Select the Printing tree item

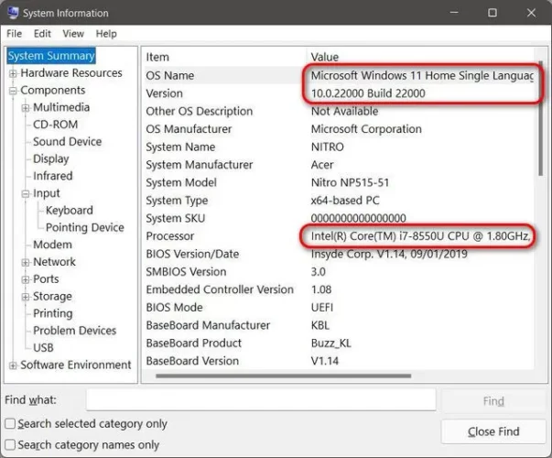coord(53,313)
